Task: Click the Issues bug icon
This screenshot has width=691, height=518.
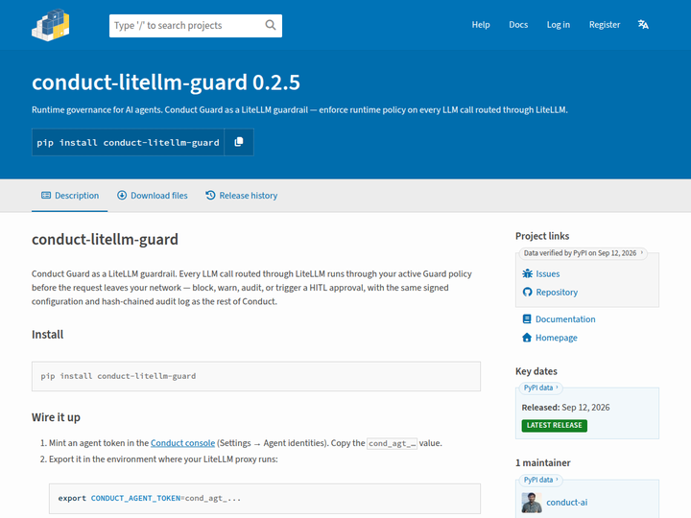Action: coord(527,273)
